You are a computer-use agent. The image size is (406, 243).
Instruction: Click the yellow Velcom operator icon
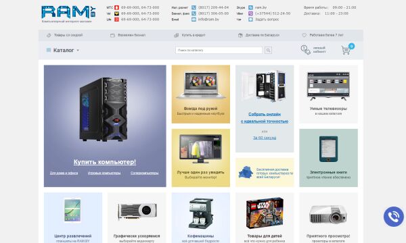(116, 13)
